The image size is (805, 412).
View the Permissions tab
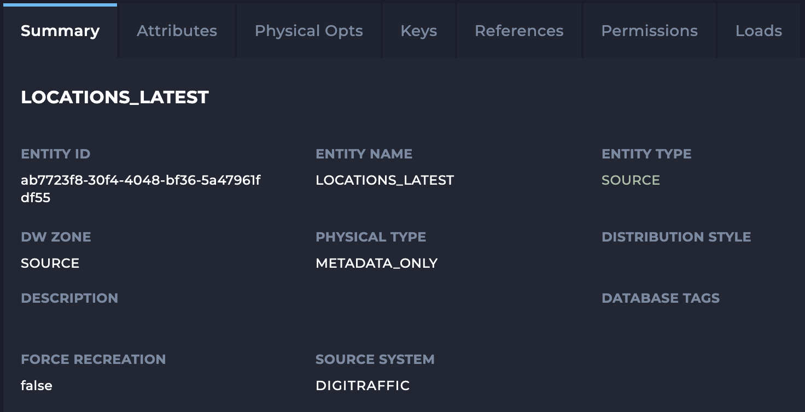(x=649, y=31)
